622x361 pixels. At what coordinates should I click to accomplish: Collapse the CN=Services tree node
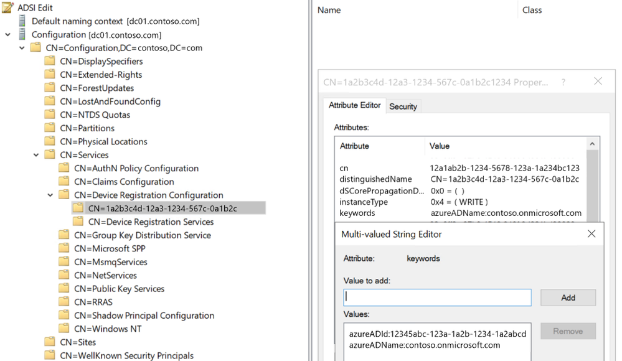click(x=37, y=155)
